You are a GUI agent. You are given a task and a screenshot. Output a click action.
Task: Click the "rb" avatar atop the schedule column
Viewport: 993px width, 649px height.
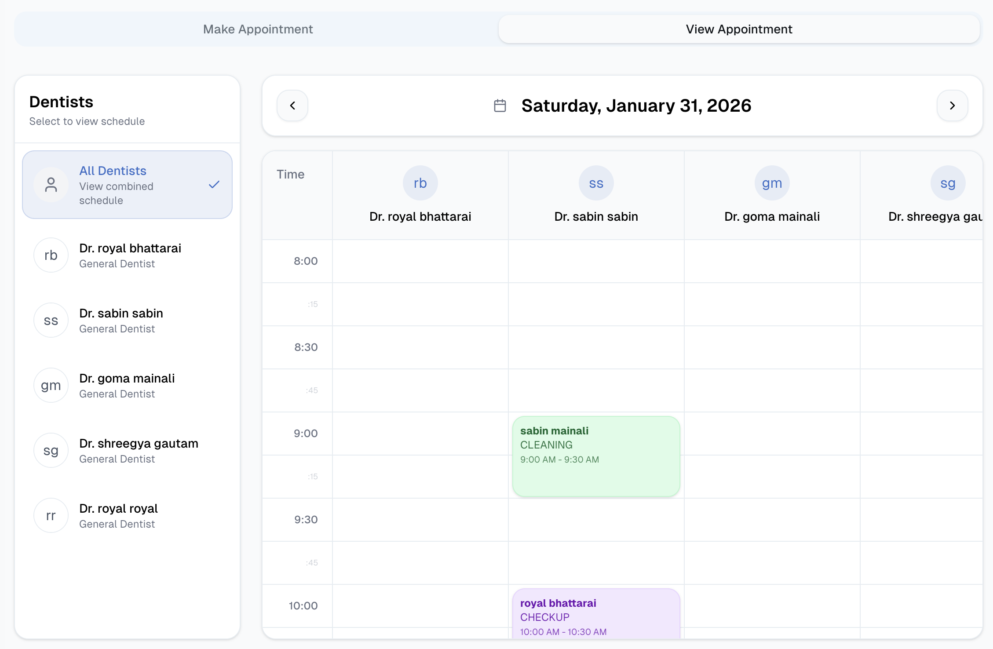[x=420, y=182]
